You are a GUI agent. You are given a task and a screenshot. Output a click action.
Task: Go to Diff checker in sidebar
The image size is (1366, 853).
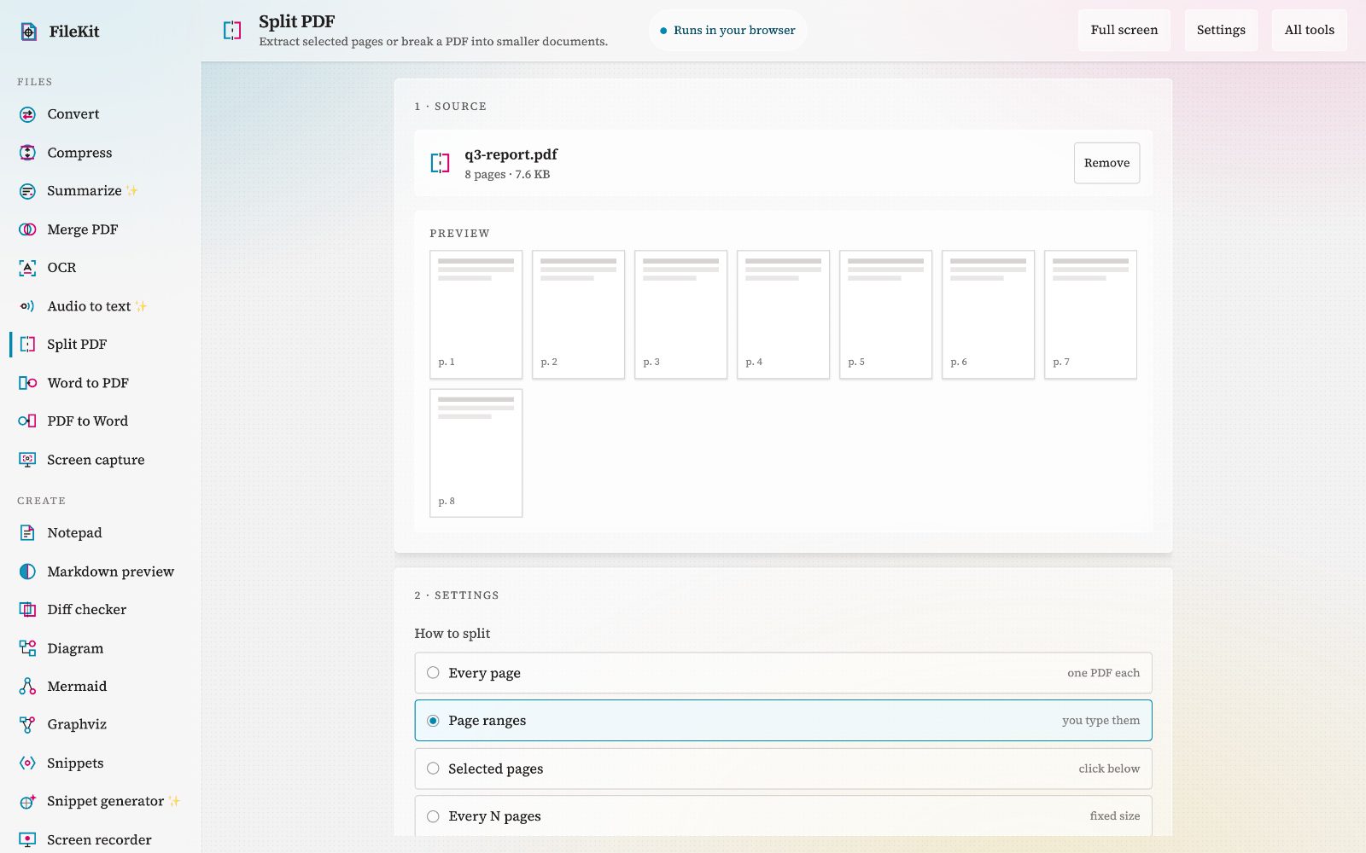101,610
